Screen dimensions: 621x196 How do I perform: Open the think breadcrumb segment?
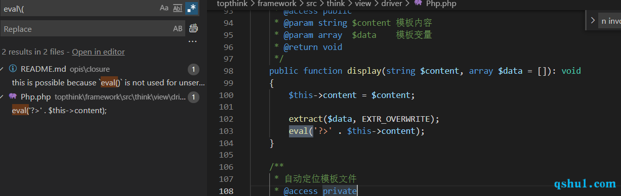click(x=336, y=4)
